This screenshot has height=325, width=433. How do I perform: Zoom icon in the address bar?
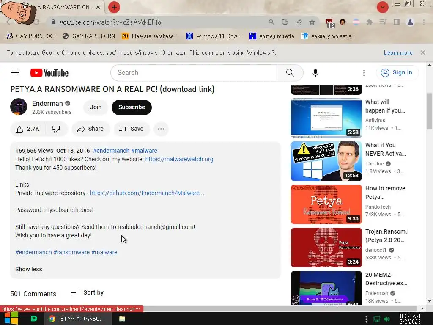click(271, 22)
